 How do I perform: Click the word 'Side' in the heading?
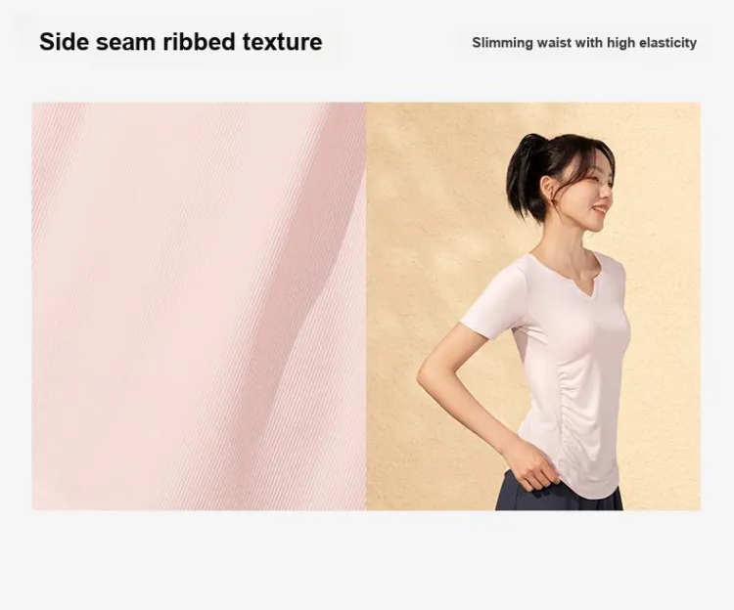(x=64, y=42)
